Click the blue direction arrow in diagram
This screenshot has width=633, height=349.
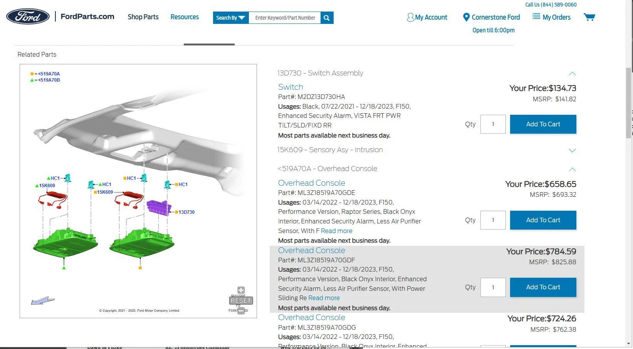[43, 300]
